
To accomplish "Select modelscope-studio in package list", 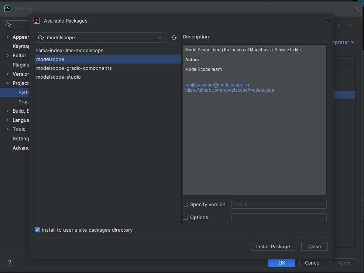I will coord(58,77).
